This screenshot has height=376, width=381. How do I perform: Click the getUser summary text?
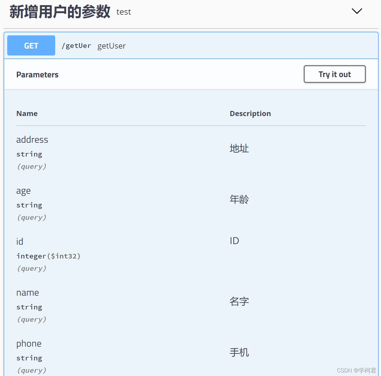point(112,46)
